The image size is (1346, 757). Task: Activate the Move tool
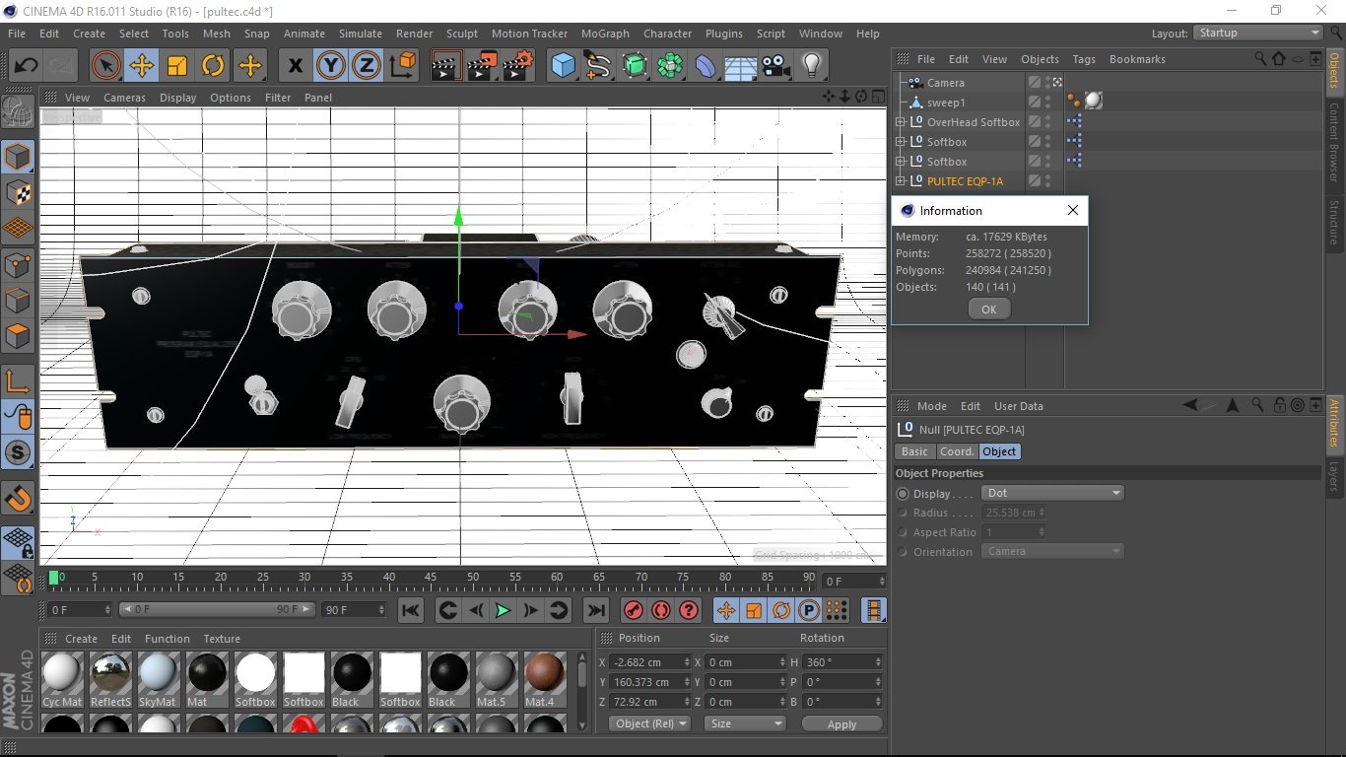[x=142, y=66]
